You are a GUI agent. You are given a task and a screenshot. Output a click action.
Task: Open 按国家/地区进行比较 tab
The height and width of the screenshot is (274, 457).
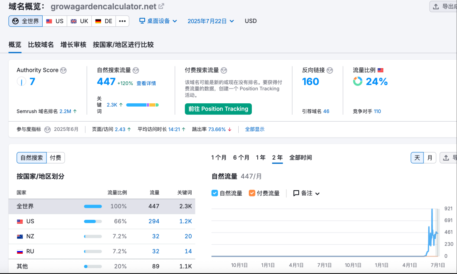click(123, 44)
